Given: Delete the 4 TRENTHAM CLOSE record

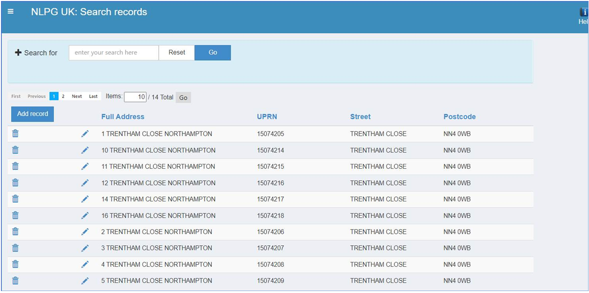Looking at the screenshot, I should coord(15,264).
